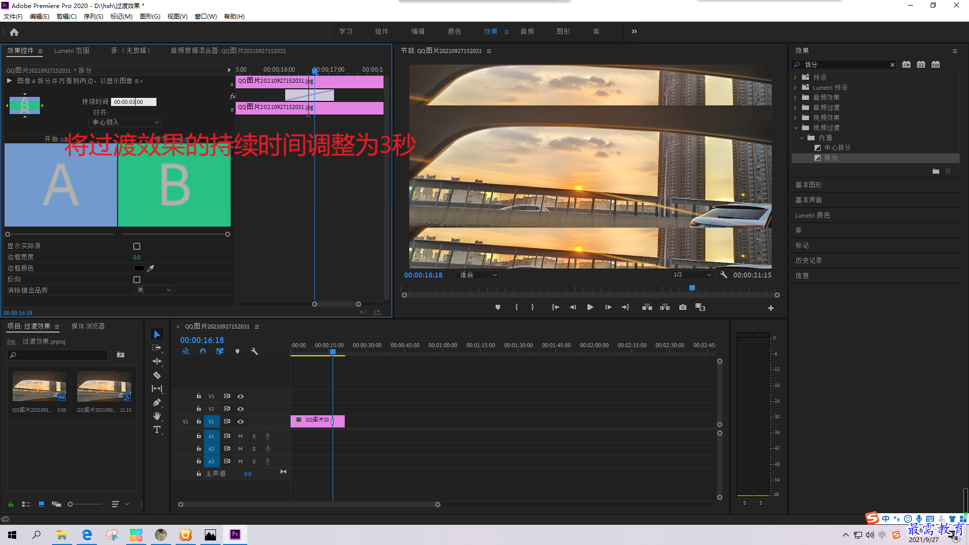This screenshot has width=969, height=545.
Task: Open the zoom level Fit dropdown
Action: tap(477, 275)
